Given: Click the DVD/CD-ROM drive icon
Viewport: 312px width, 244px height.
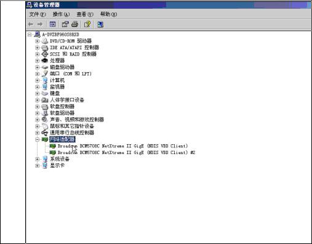Looking at the screenshot, I should point(45,41).
